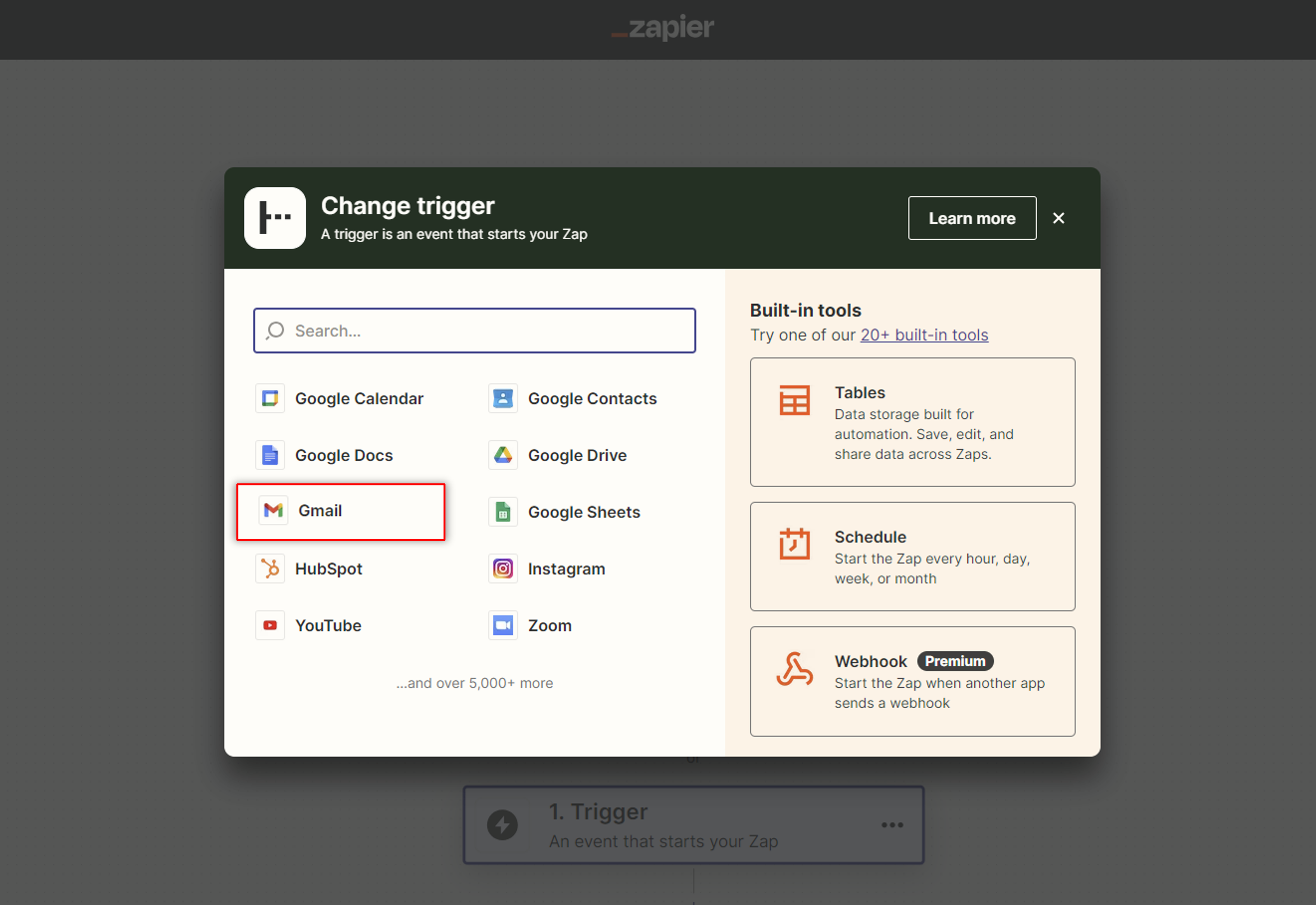Focus the Search apps field
The width and height of the screenshot is (1316, 905).
(475, 331)
